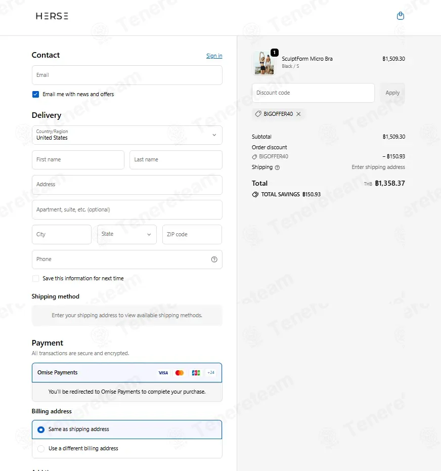The height and width of the screenshot is (471, 441).
Task: Click the Sign in link
Action: point(214,56)
